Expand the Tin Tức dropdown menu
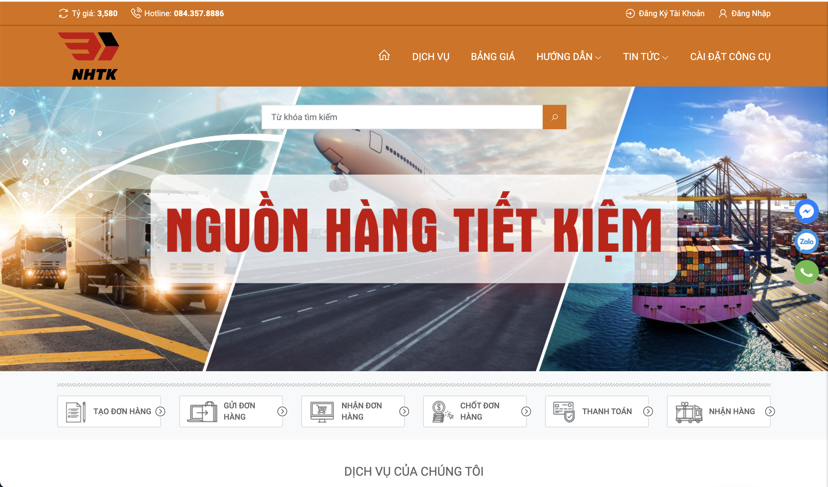 [645, 57]
